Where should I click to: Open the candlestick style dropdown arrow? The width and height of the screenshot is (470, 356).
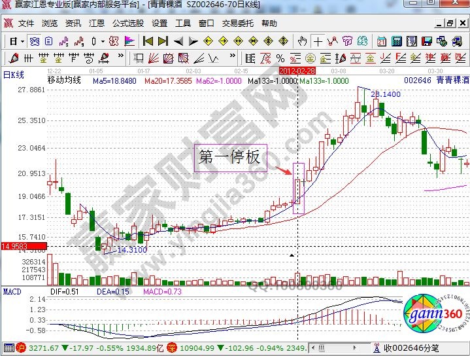tap(103, 41)
